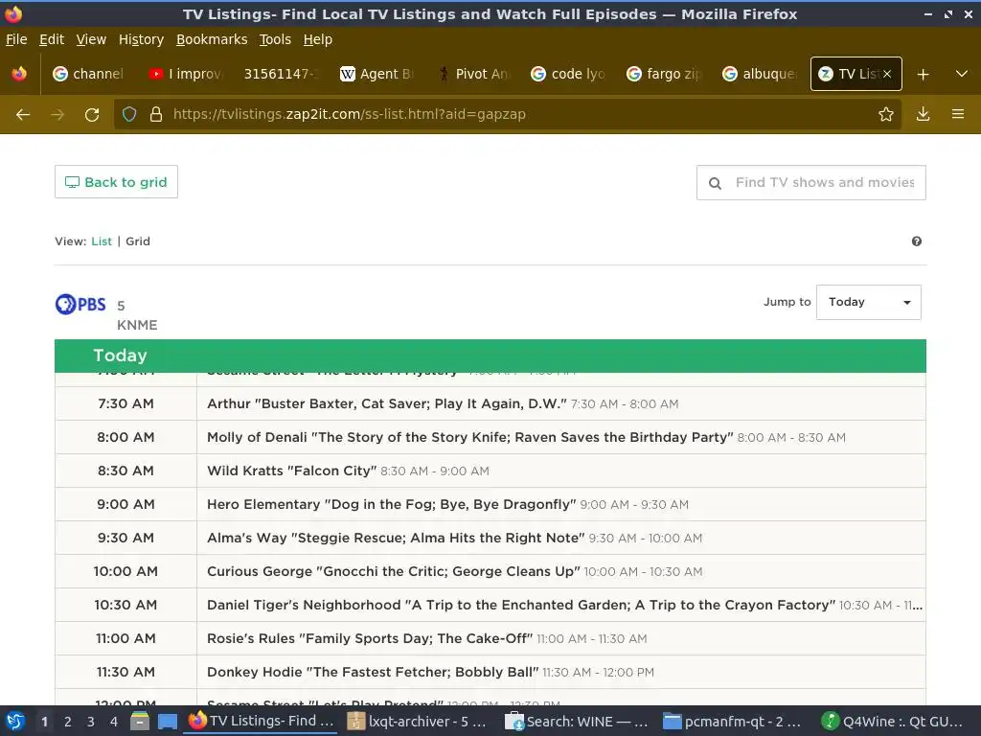
Task: Switch to the albuquerque Google tab
Action: (760, 74)
